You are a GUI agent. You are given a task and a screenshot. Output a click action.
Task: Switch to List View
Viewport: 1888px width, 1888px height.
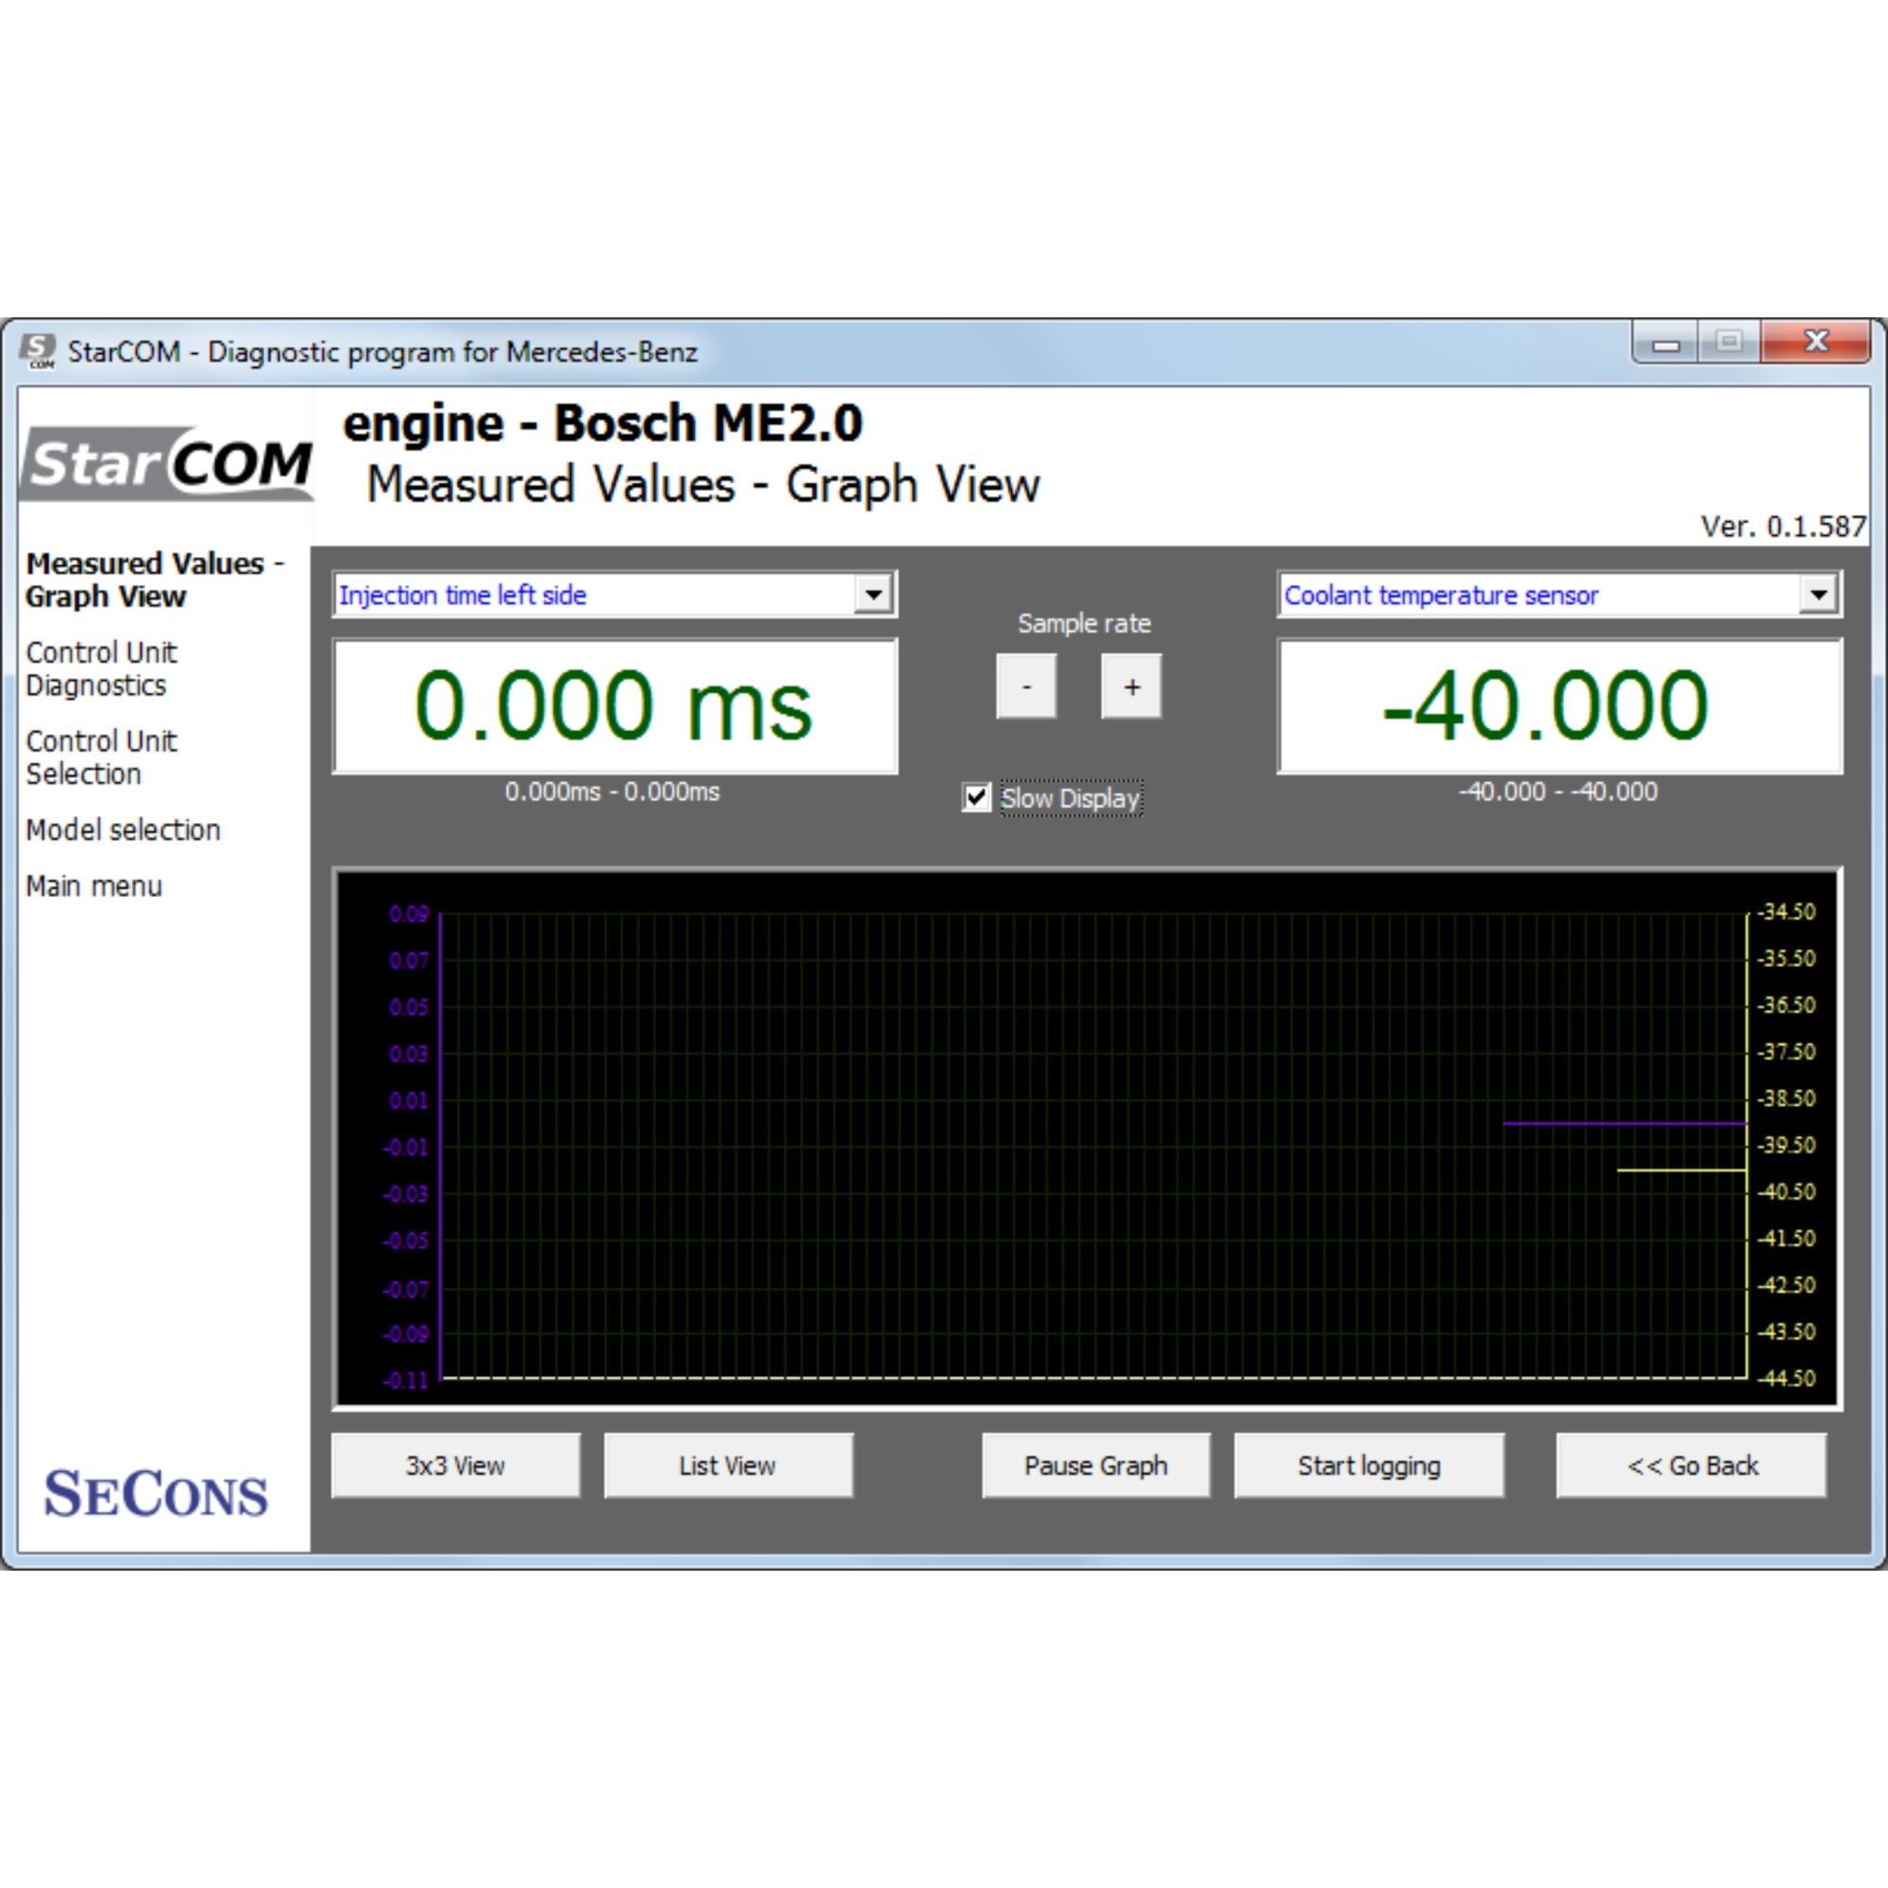point(728,1466)
